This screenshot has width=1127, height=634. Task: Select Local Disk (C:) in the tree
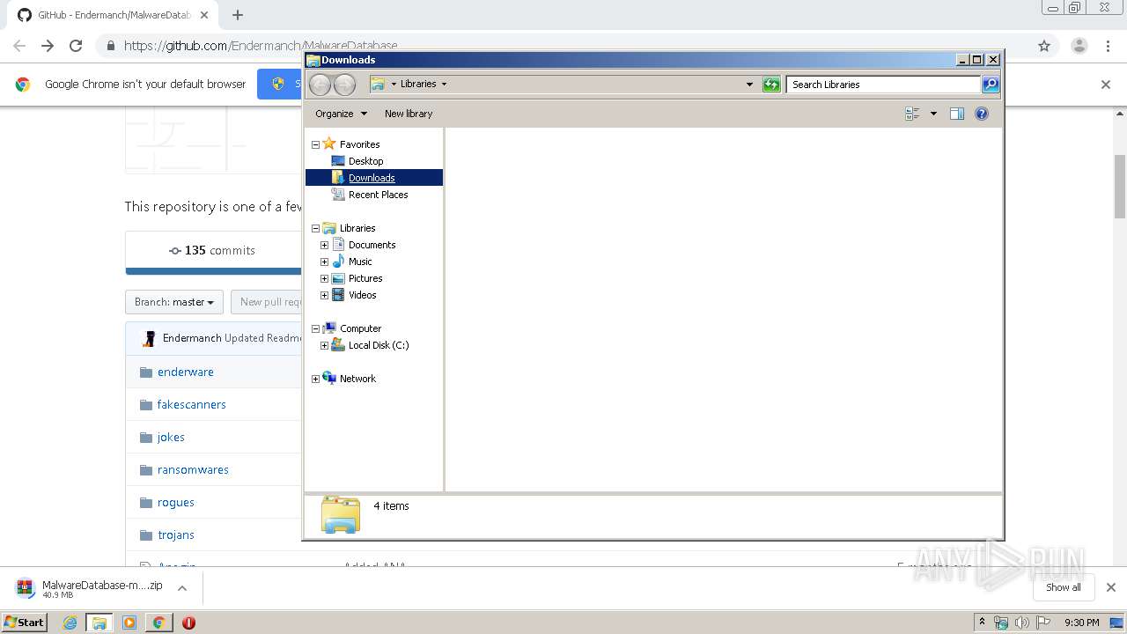click(x=379, y=345)
